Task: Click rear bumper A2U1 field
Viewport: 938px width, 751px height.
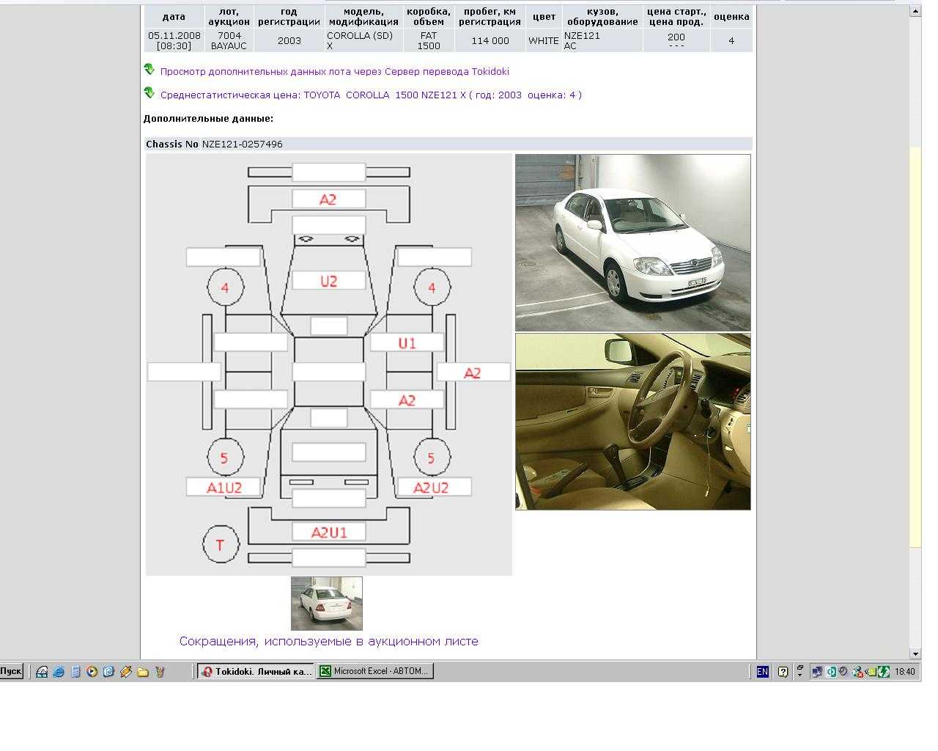Action: pos(328,532)
